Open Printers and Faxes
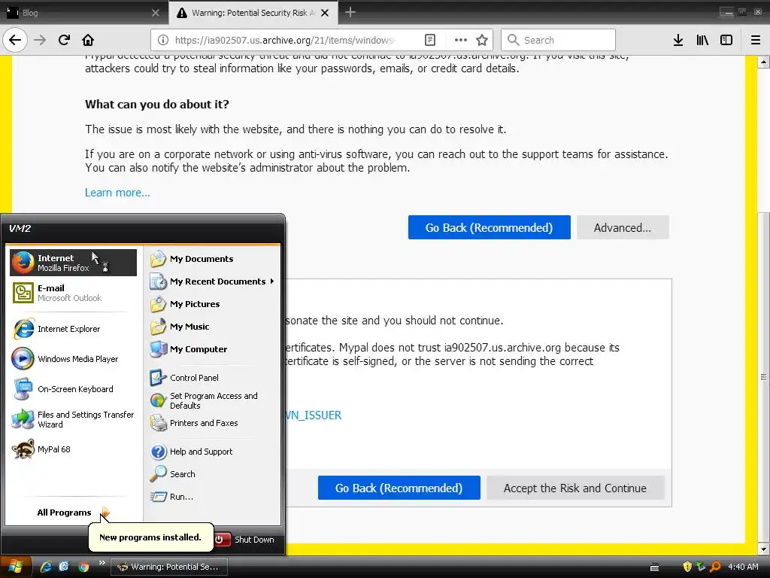This screenshot has width=770, height=578. 213,423
